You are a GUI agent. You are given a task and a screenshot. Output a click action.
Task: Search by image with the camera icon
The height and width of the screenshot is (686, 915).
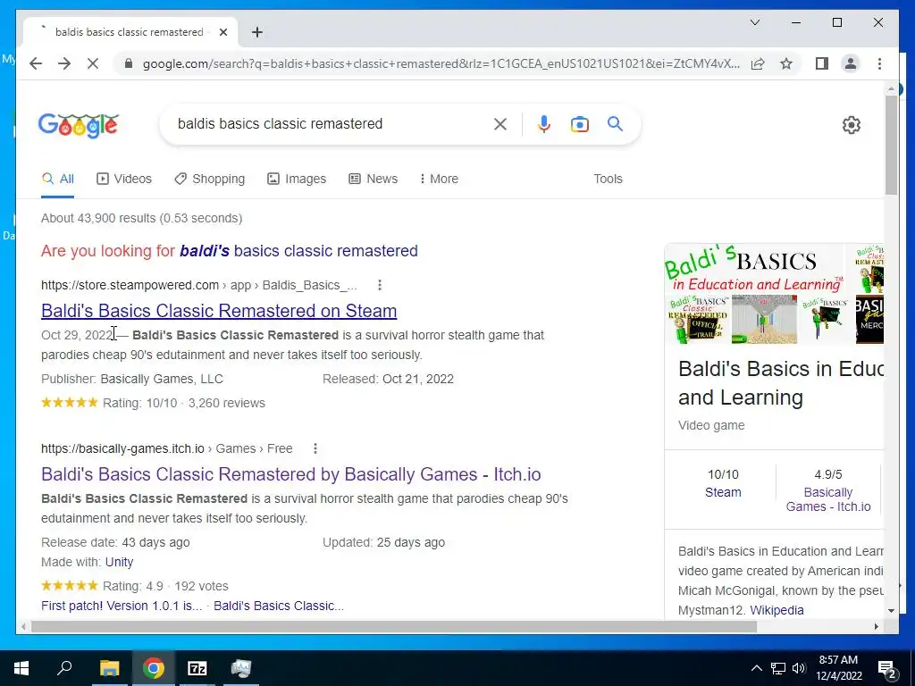click(x=579, y=124)
